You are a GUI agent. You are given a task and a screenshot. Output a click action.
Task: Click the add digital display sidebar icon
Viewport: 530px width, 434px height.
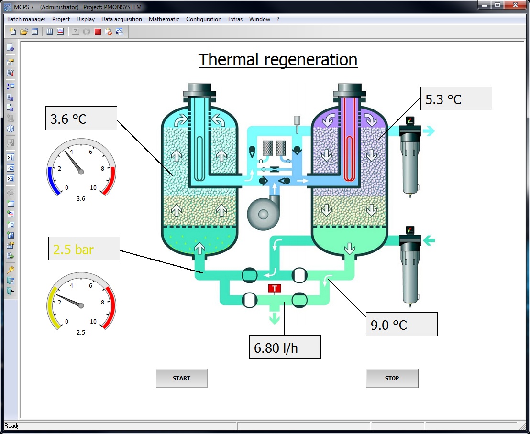tap(11, 224)
